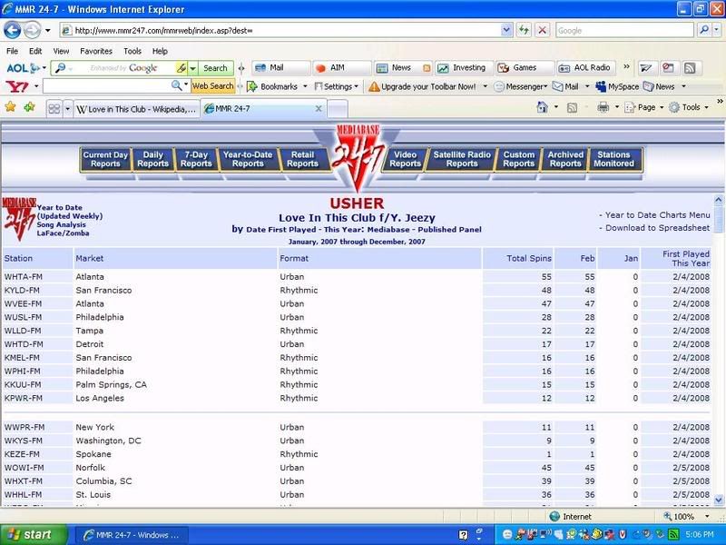726x545 pixels.
Task: Open Year-to-Date Reports
Action: pos(248,160)
